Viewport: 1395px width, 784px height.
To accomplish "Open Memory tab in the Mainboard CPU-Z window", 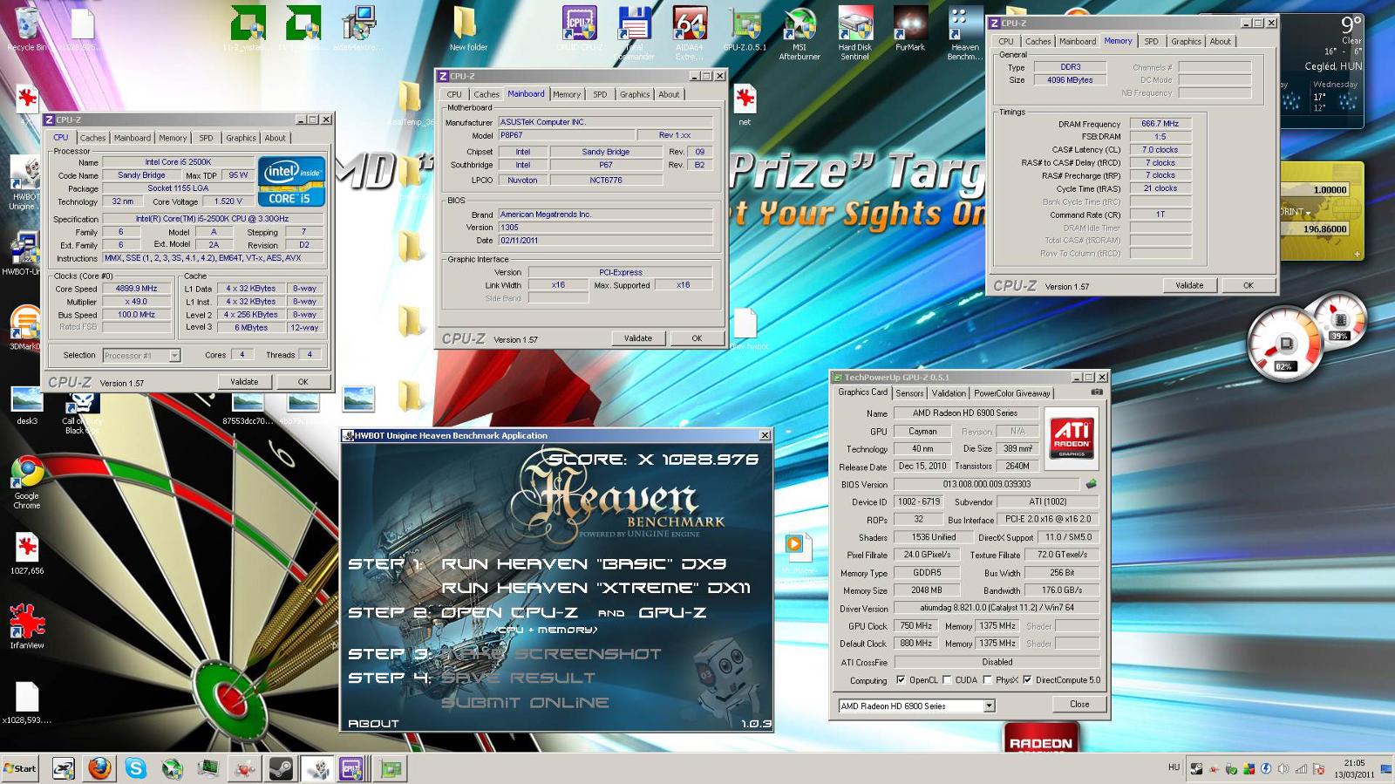I will 567,94.
